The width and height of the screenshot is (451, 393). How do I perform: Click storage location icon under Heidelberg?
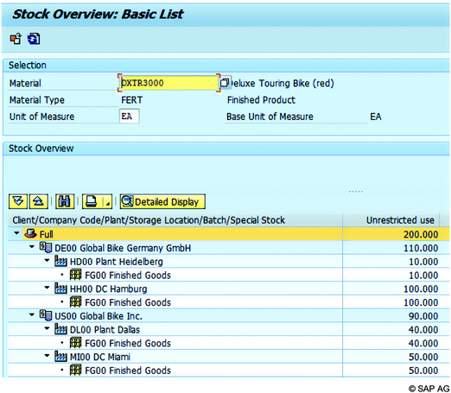[x=76, y=275]
